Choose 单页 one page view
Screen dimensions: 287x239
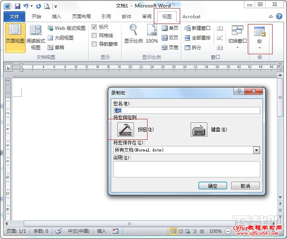(x=170, y=28)
